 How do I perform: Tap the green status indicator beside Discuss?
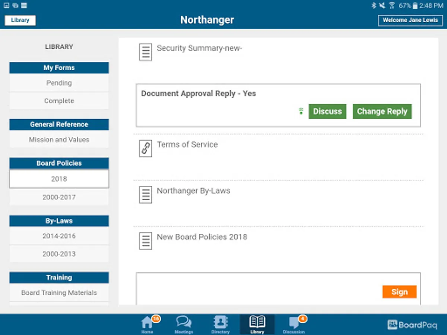[x=301, y=111]
